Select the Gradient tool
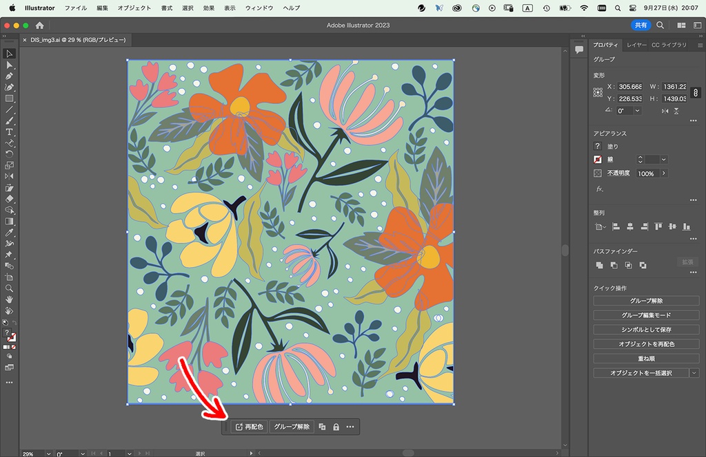The height and width of the screenshot is (457, 706). click(9, 221)
